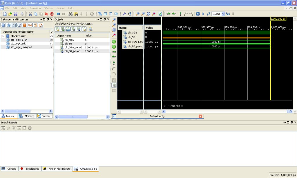Switch to the Console tab
The width and height of the screenshot is (297, 178).
coord(10,169)
